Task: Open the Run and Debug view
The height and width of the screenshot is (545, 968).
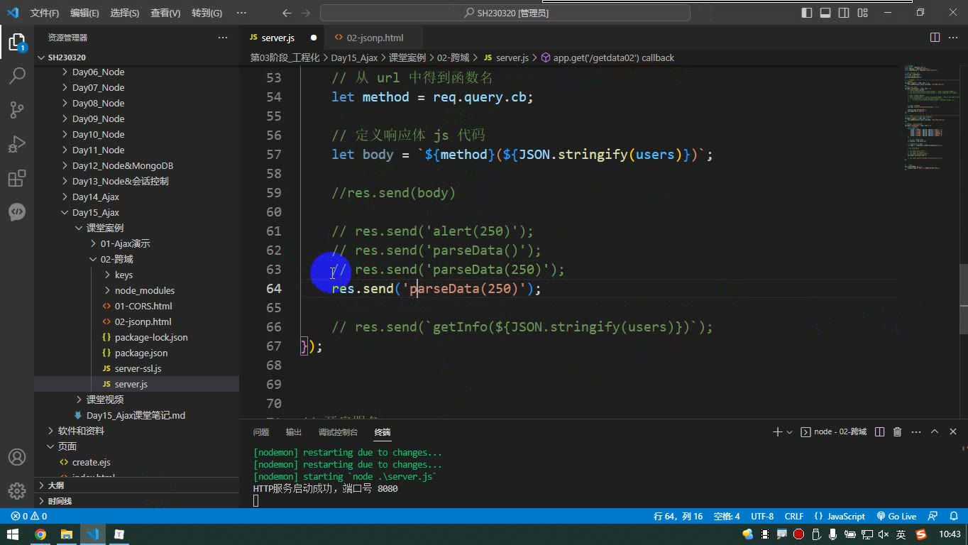Action: 17,144
